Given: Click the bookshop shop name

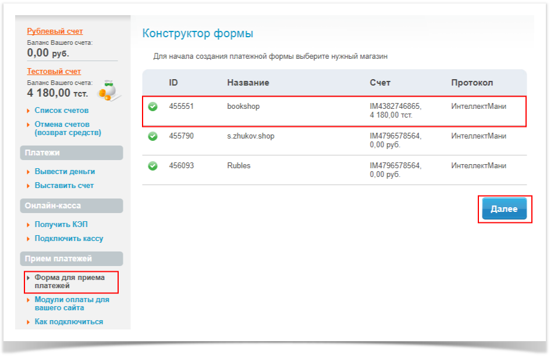Looking at the screenshot, I should tap(243, 107).
